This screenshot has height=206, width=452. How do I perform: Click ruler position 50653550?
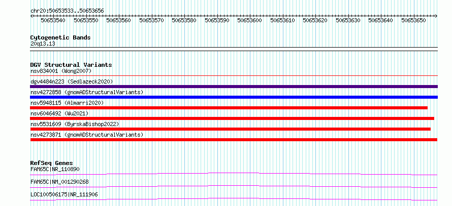pyautogui.click(x=86, y=20)
